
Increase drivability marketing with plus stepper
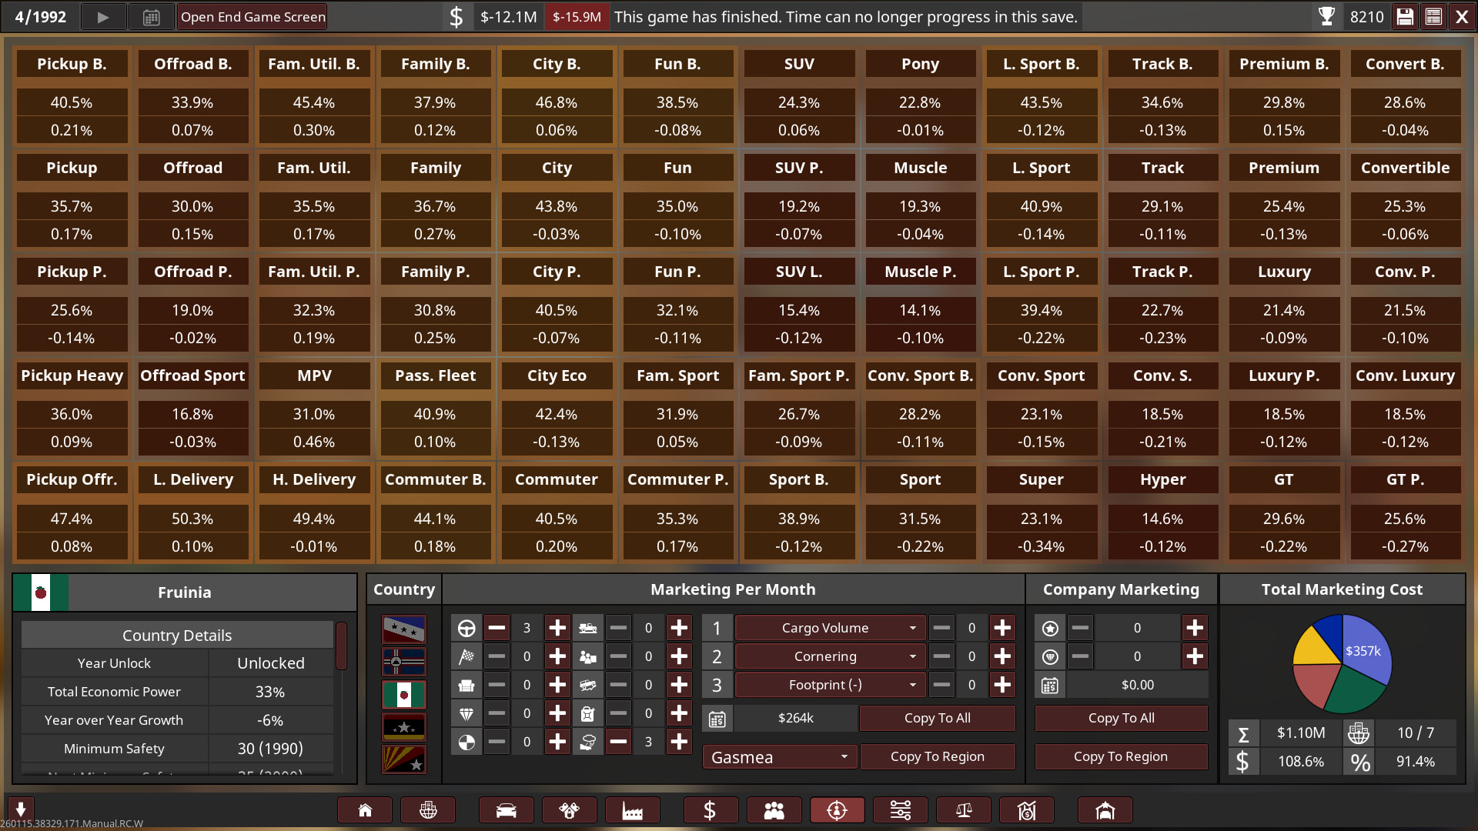coord(557,628)
